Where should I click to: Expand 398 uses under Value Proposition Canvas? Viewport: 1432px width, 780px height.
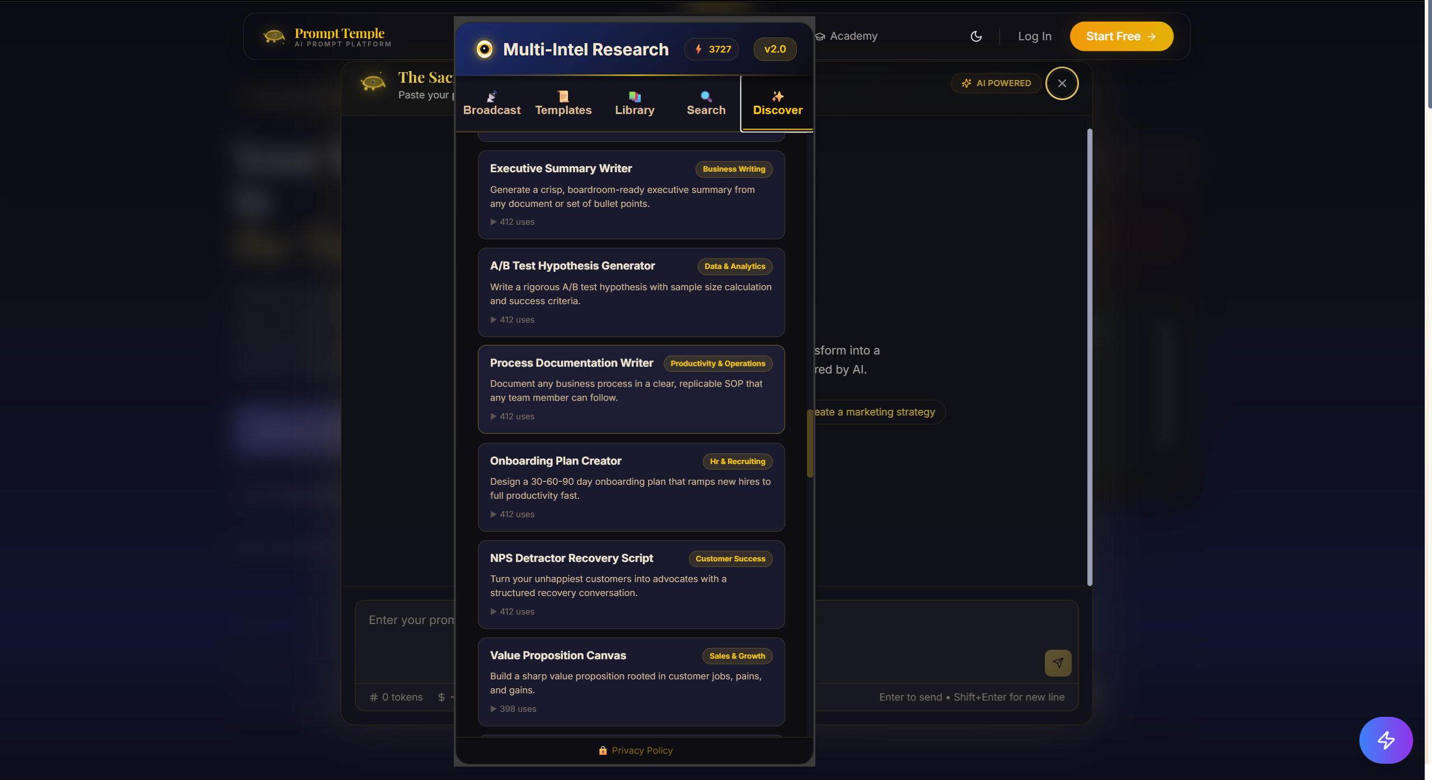click(514, 709)
